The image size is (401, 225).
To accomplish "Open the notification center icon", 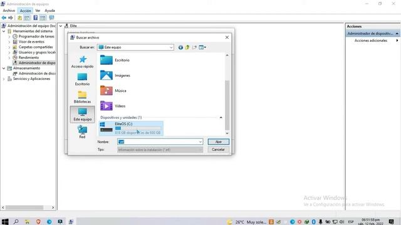I will (x=391, y=222).
